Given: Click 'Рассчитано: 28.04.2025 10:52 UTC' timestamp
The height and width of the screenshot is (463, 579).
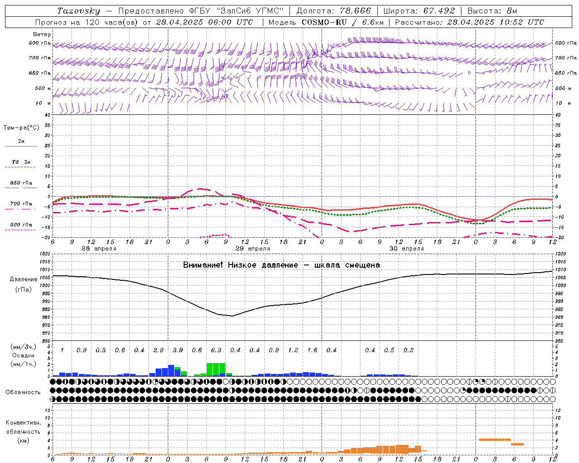Looking at the screenshot, I should (470, 22).
